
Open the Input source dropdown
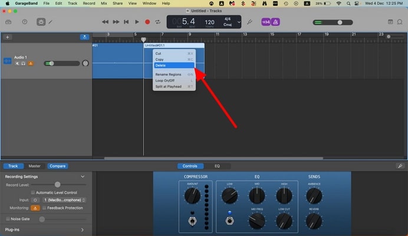click(x=64, y=200)
